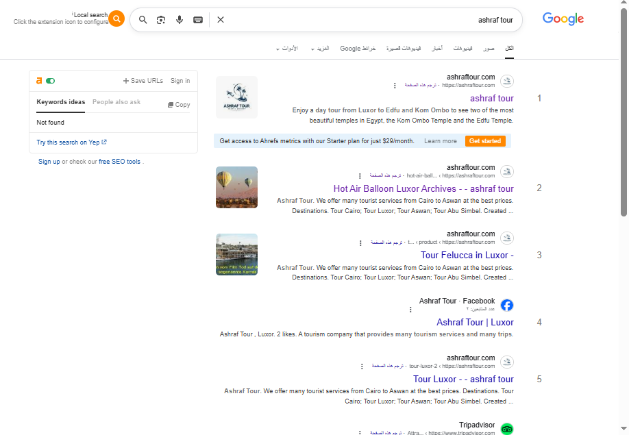
Task: Start voice search with the microphone icon
Action: [180, 20]
